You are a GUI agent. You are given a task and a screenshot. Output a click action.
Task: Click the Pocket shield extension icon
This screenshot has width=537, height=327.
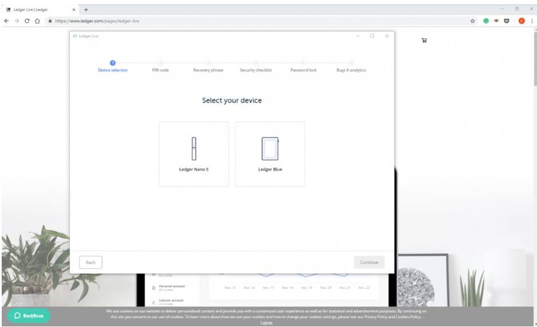(507, 21)
